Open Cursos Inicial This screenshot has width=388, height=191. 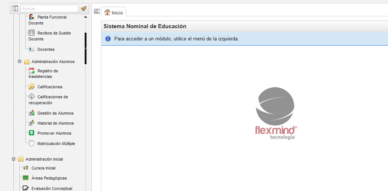[x=43, y=168]
